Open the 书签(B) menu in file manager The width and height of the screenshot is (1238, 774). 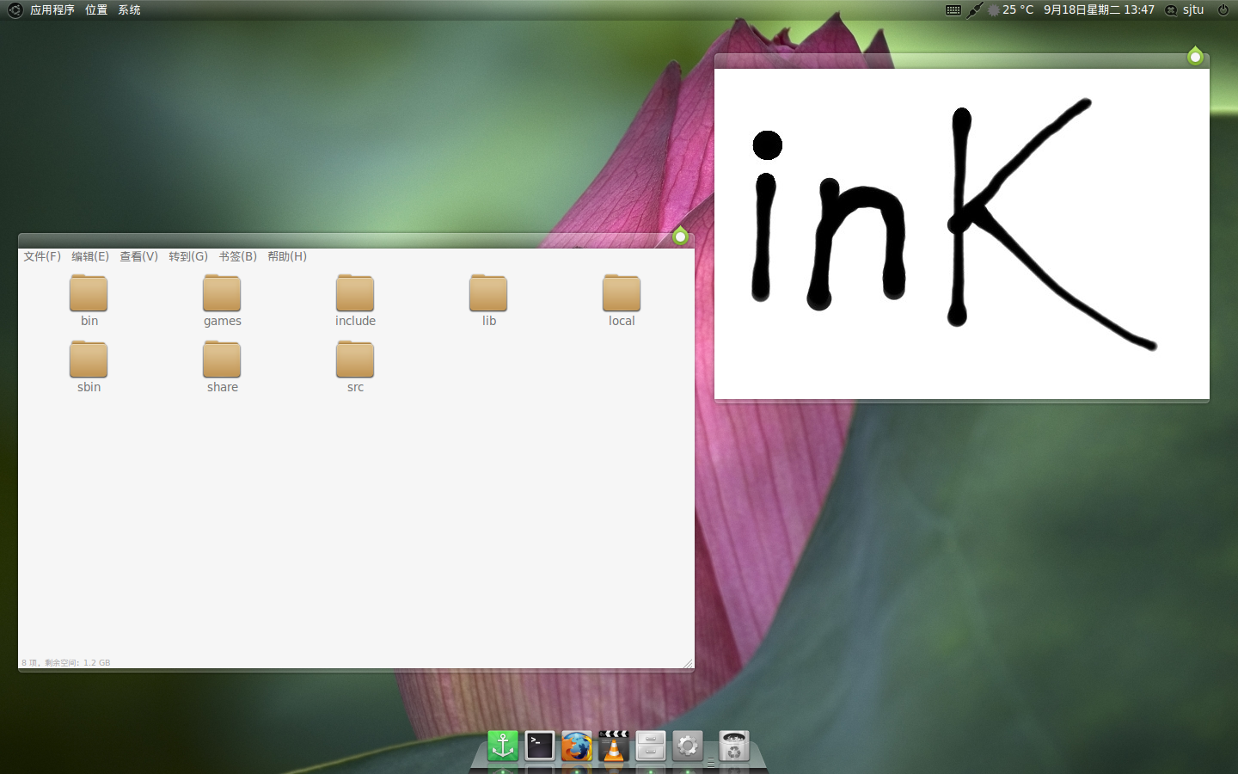pos(237,256)
